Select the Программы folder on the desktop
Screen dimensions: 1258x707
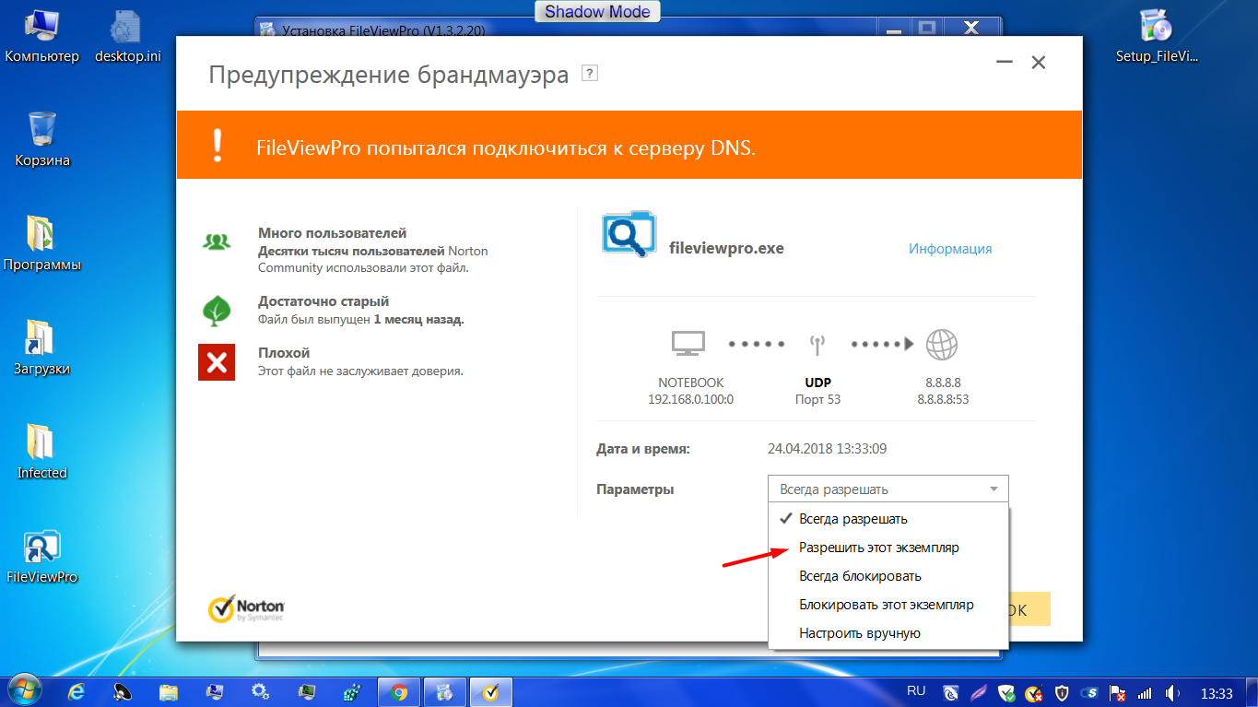42,244
